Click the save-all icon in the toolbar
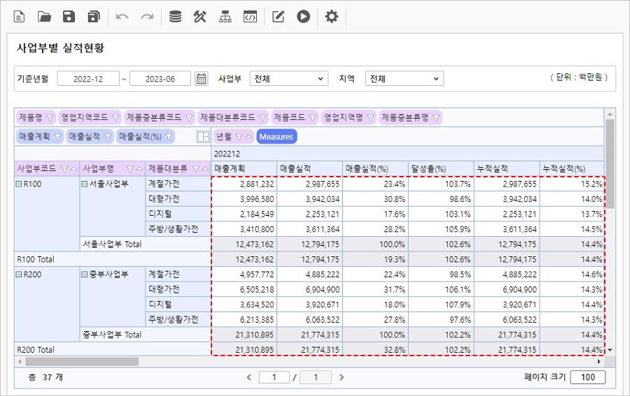630x396 pixels. [x=94, y=17]
